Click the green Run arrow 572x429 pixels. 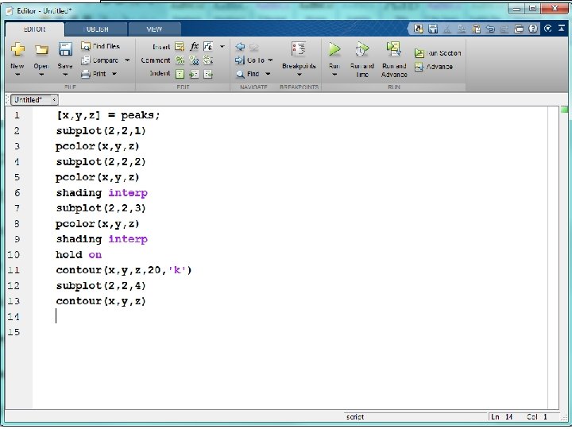pos(334,49)
